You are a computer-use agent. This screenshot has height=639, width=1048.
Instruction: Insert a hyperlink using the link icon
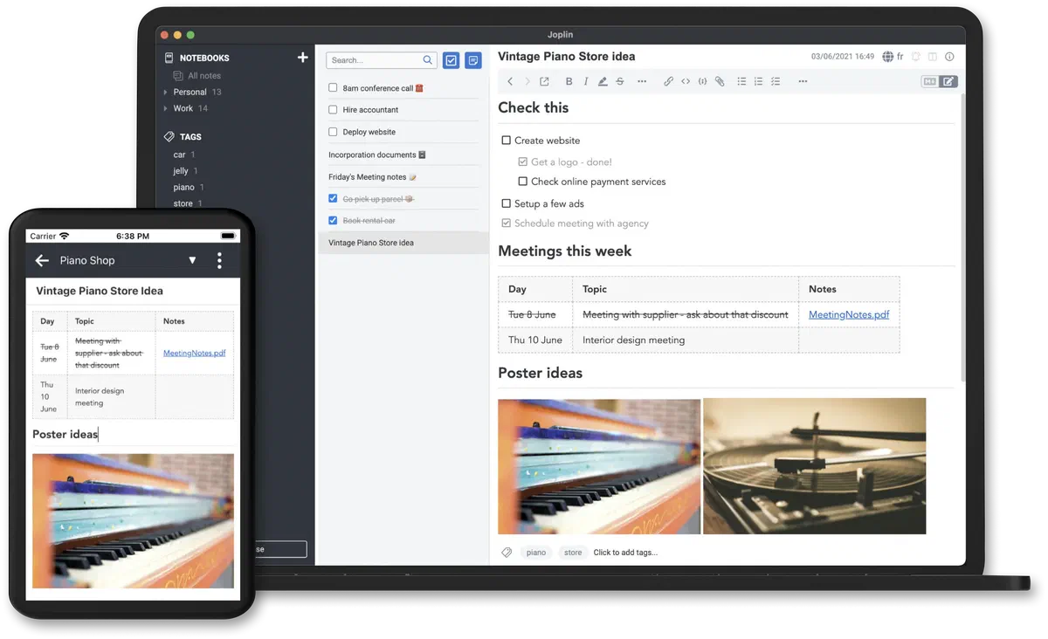point(668,81)
